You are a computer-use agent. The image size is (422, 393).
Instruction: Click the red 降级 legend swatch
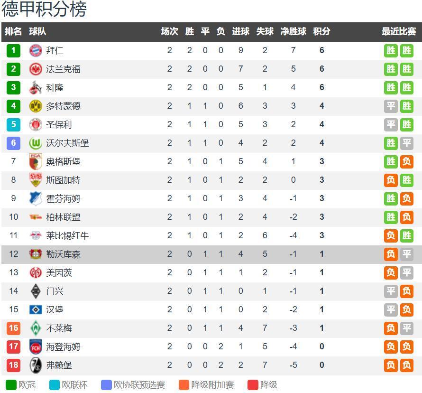point(252,384)
